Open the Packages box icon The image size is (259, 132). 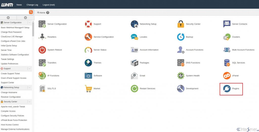pyautogui.click(x=135, y=63)
